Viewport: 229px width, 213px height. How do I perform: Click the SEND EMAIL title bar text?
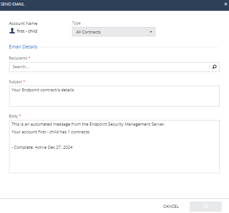[x=12, y=4]
